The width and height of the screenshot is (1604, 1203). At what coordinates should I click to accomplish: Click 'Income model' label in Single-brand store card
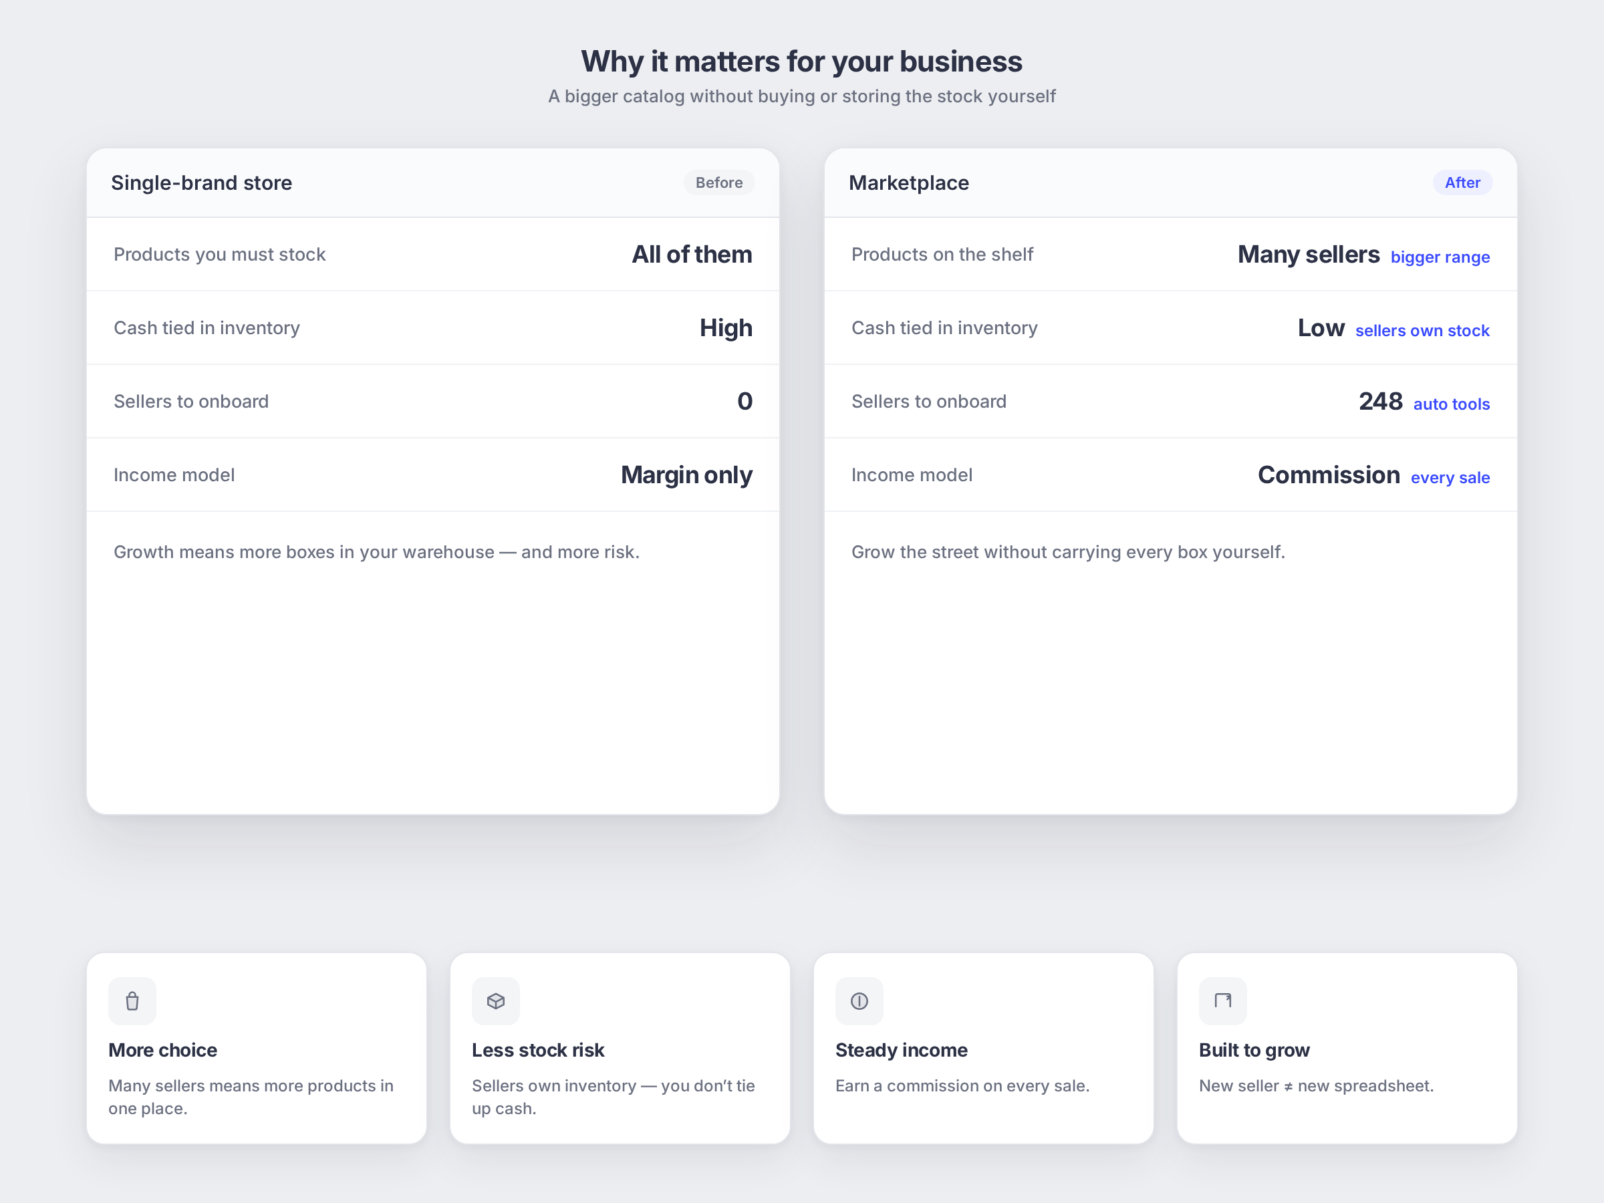point(174,475)
